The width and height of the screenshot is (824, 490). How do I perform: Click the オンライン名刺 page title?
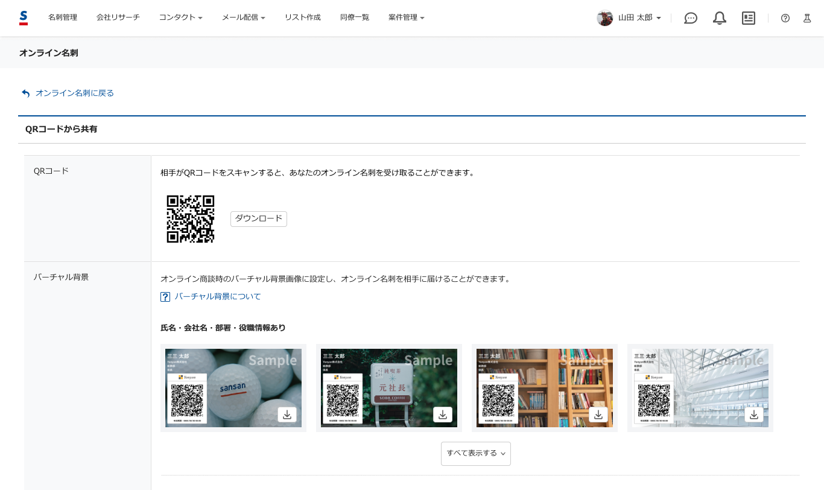click(x=49, y=53)
